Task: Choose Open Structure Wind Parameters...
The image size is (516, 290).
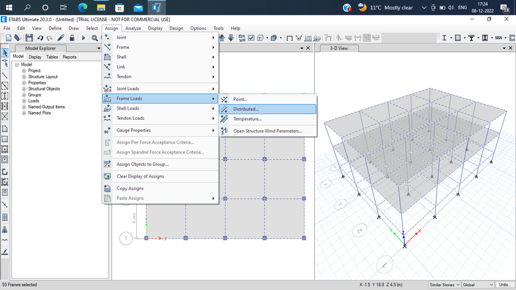Action: (x=268, y=131)
